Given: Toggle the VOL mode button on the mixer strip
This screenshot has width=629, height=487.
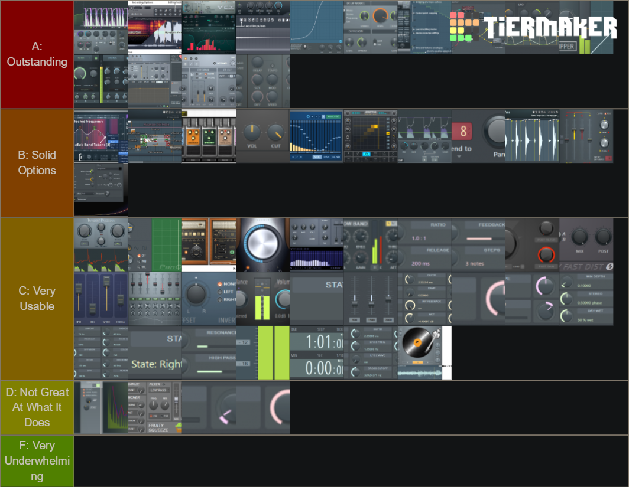Looking at the screenshot, I should (x=317, y=157).
